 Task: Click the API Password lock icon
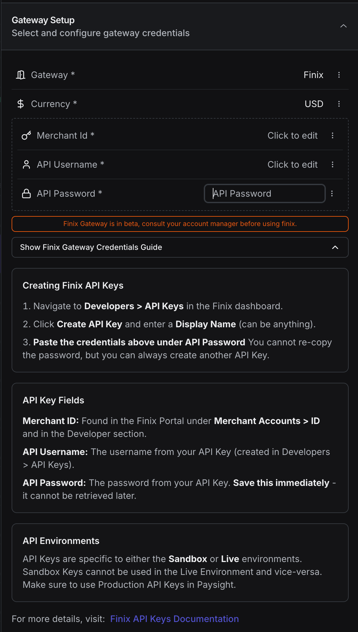click(x=26, y=193)
